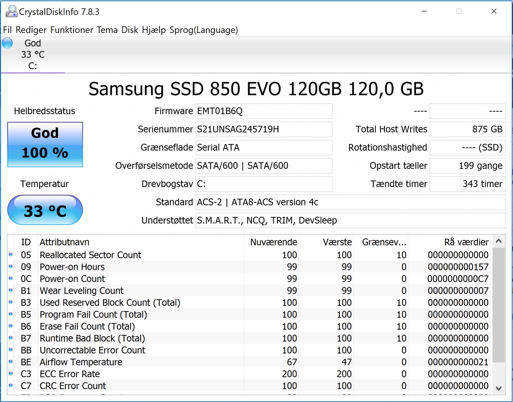Select the Program Fail Count (Total) name
Image resolution: width=513 pixels, height=402 pixels.
[x=93, y=315]
